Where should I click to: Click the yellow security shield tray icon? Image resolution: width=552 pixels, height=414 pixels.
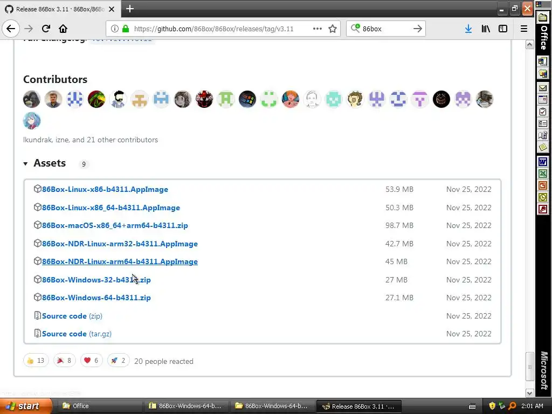pyautogui.click(x=492, y=406)
